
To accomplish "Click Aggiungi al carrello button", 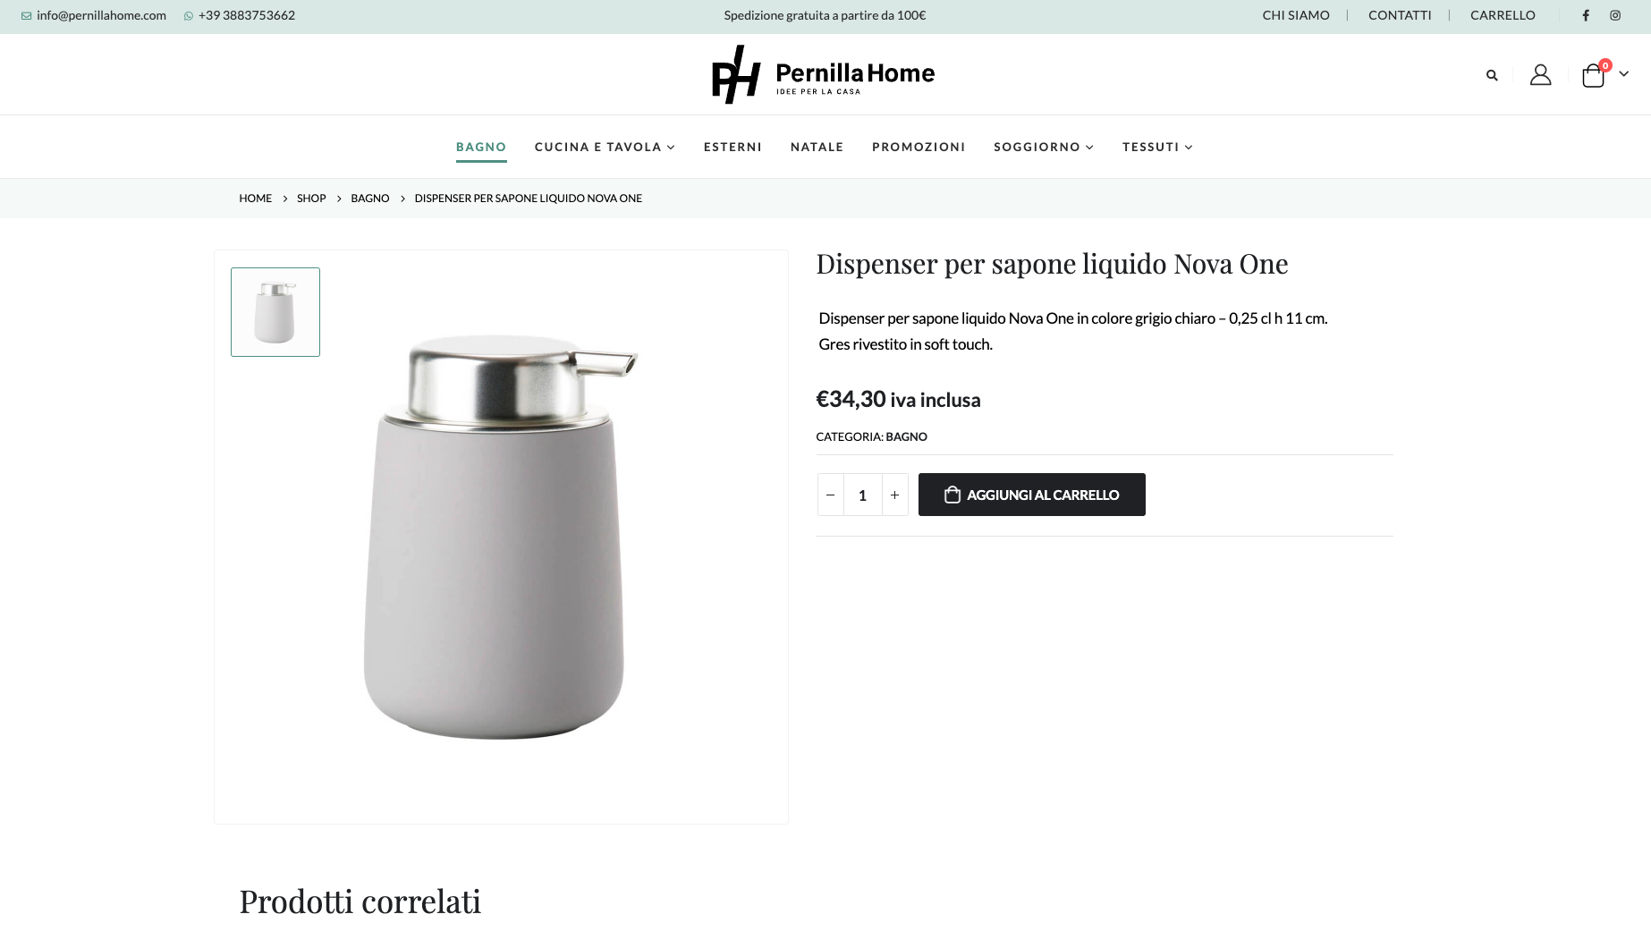I will (1031, 495).
